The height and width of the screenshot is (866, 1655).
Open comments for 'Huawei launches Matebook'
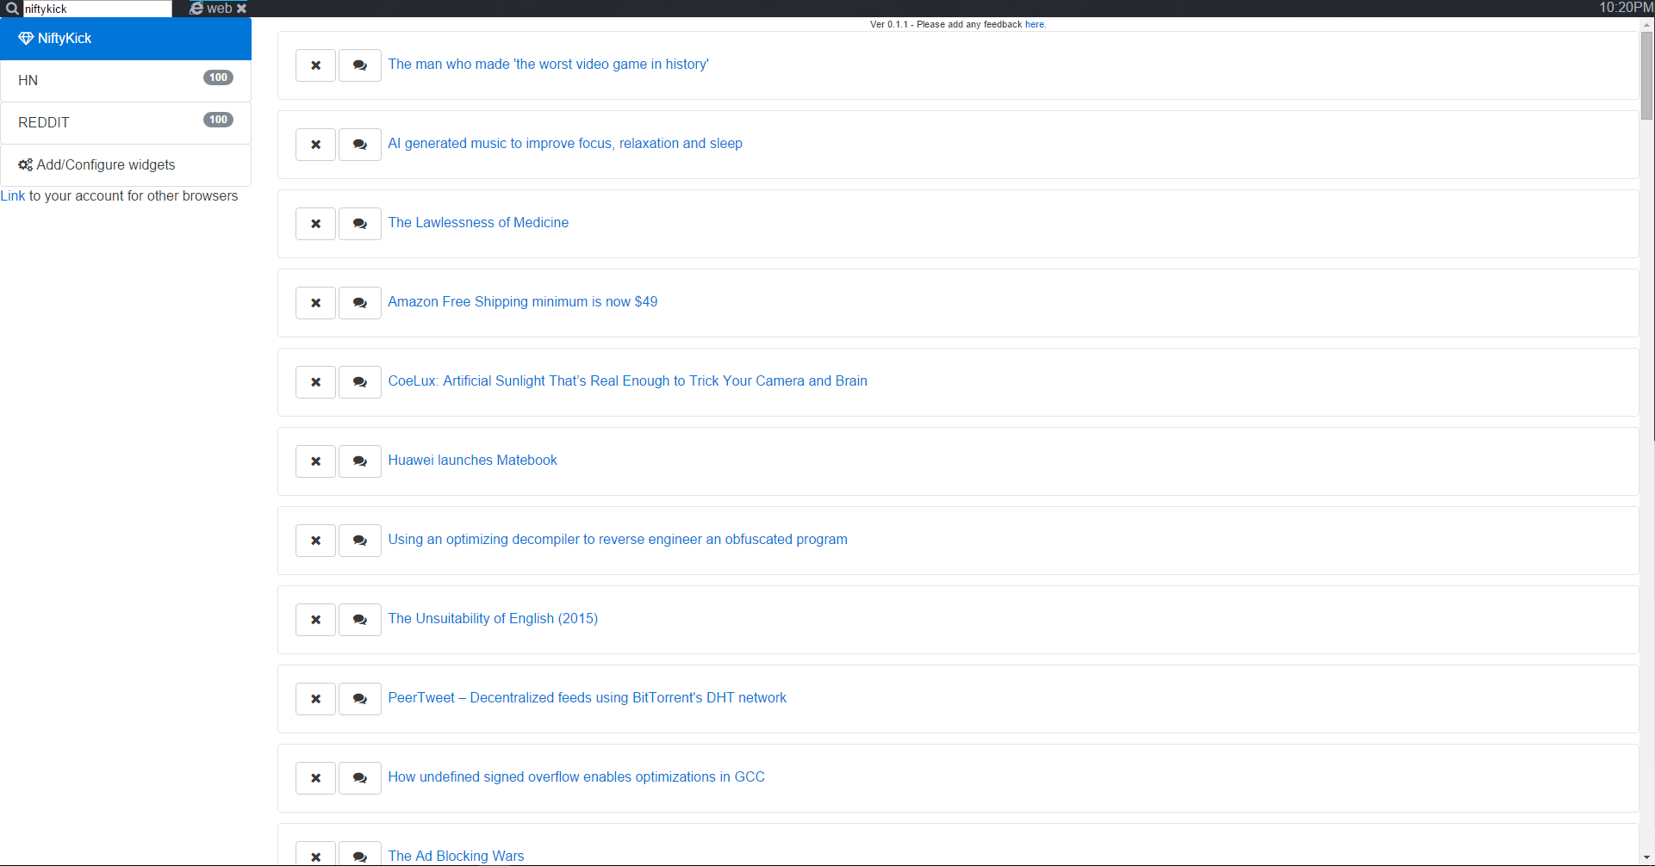[x=360, y=461]
